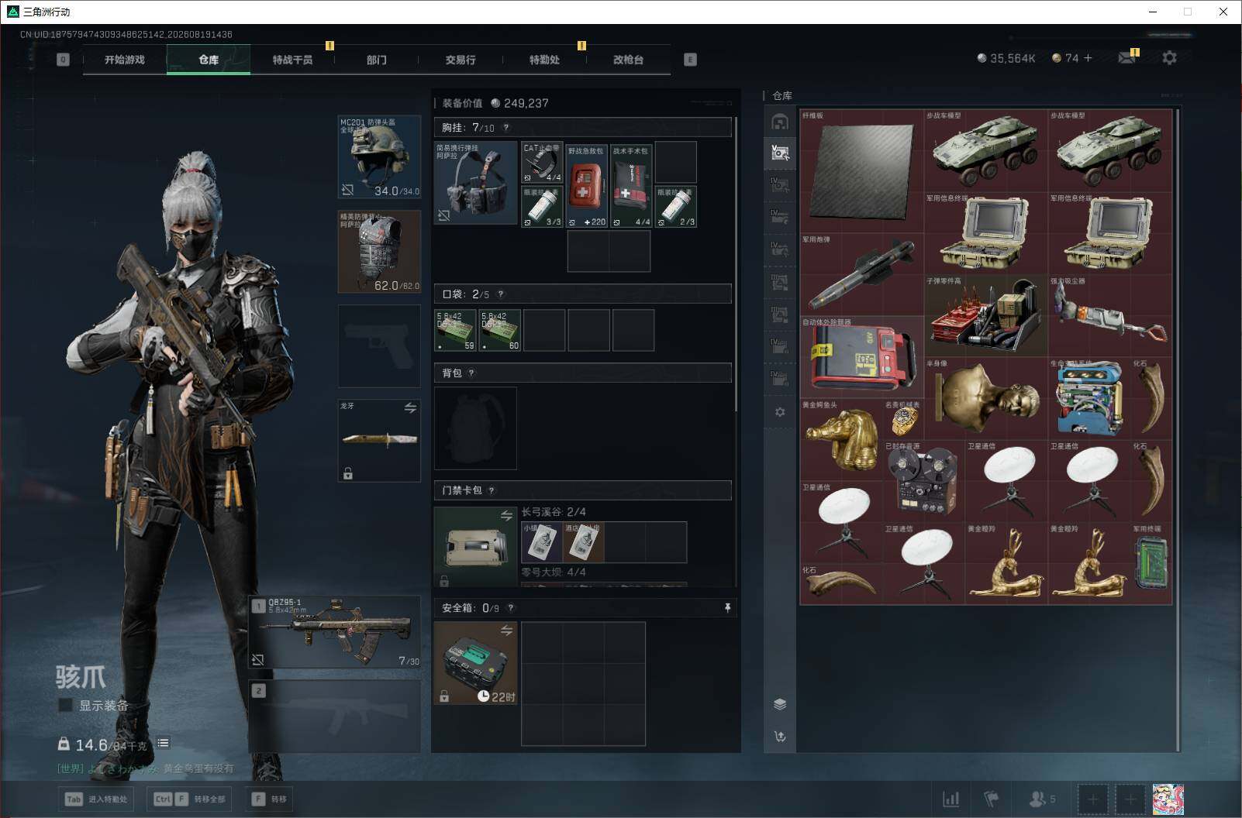Click the empty pistol sidearm slot
Image resolution: width=1242 pixels, height=818 pixels.
(x=380, y=345)
